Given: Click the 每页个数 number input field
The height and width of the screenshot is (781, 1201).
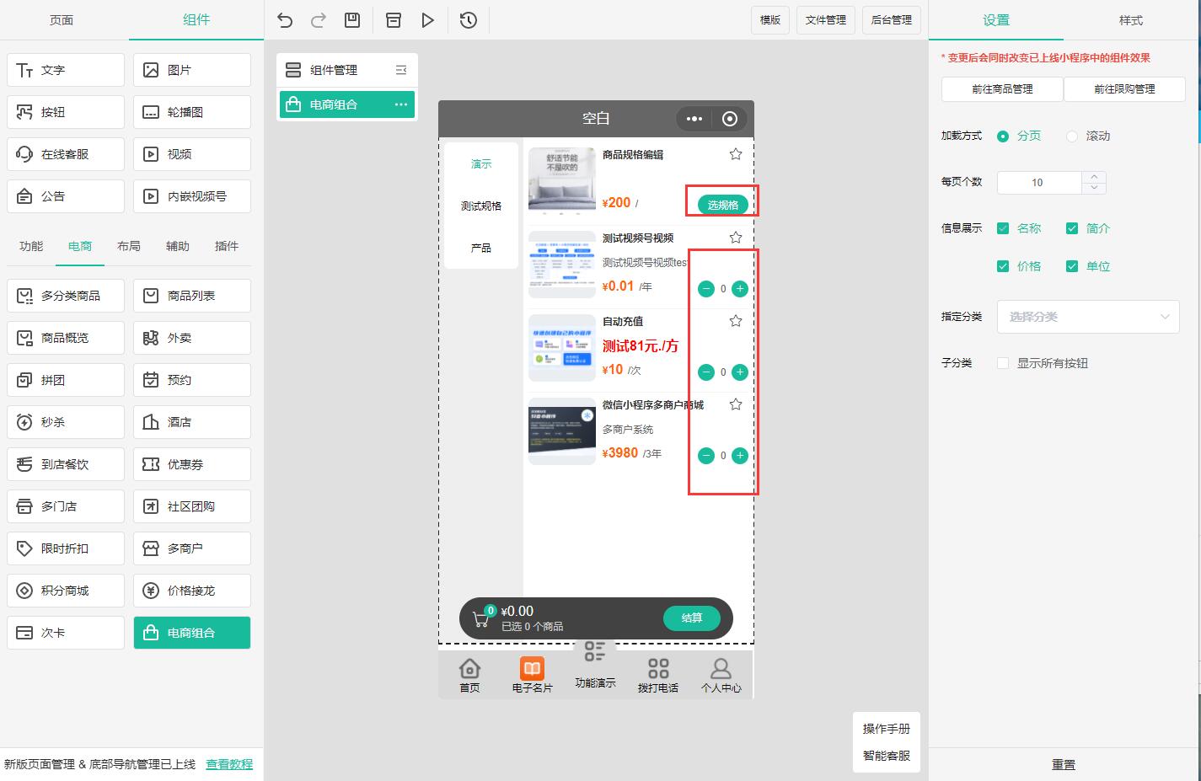Looking at the screenshot, I should click(x=1038, y=182).
